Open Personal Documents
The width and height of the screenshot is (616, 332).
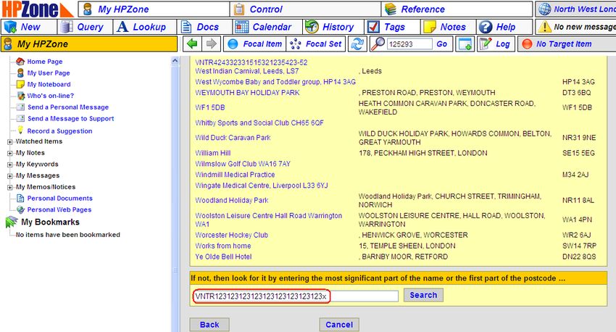pyautogui.click(x=59, y=198)
